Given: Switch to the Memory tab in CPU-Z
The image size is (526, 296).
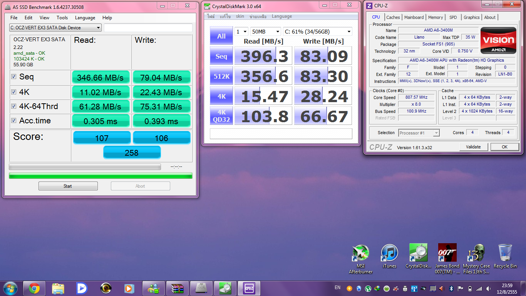Looking at the screenshot, I should pyautogui.click(x=436, y=17).
